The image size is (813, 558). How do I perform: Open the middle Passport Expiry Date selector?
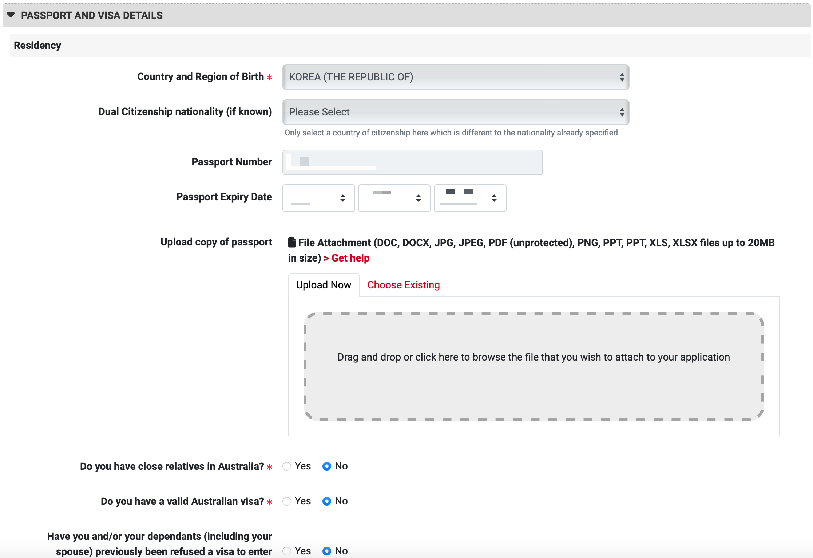point(394,198)
